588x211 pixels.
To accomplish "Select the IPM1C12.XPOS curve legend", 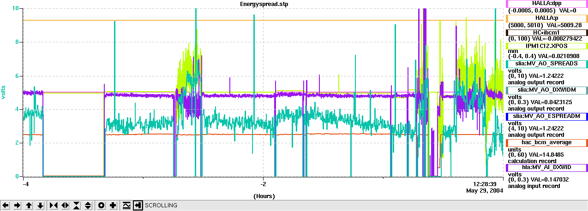I will click(546, 46).
